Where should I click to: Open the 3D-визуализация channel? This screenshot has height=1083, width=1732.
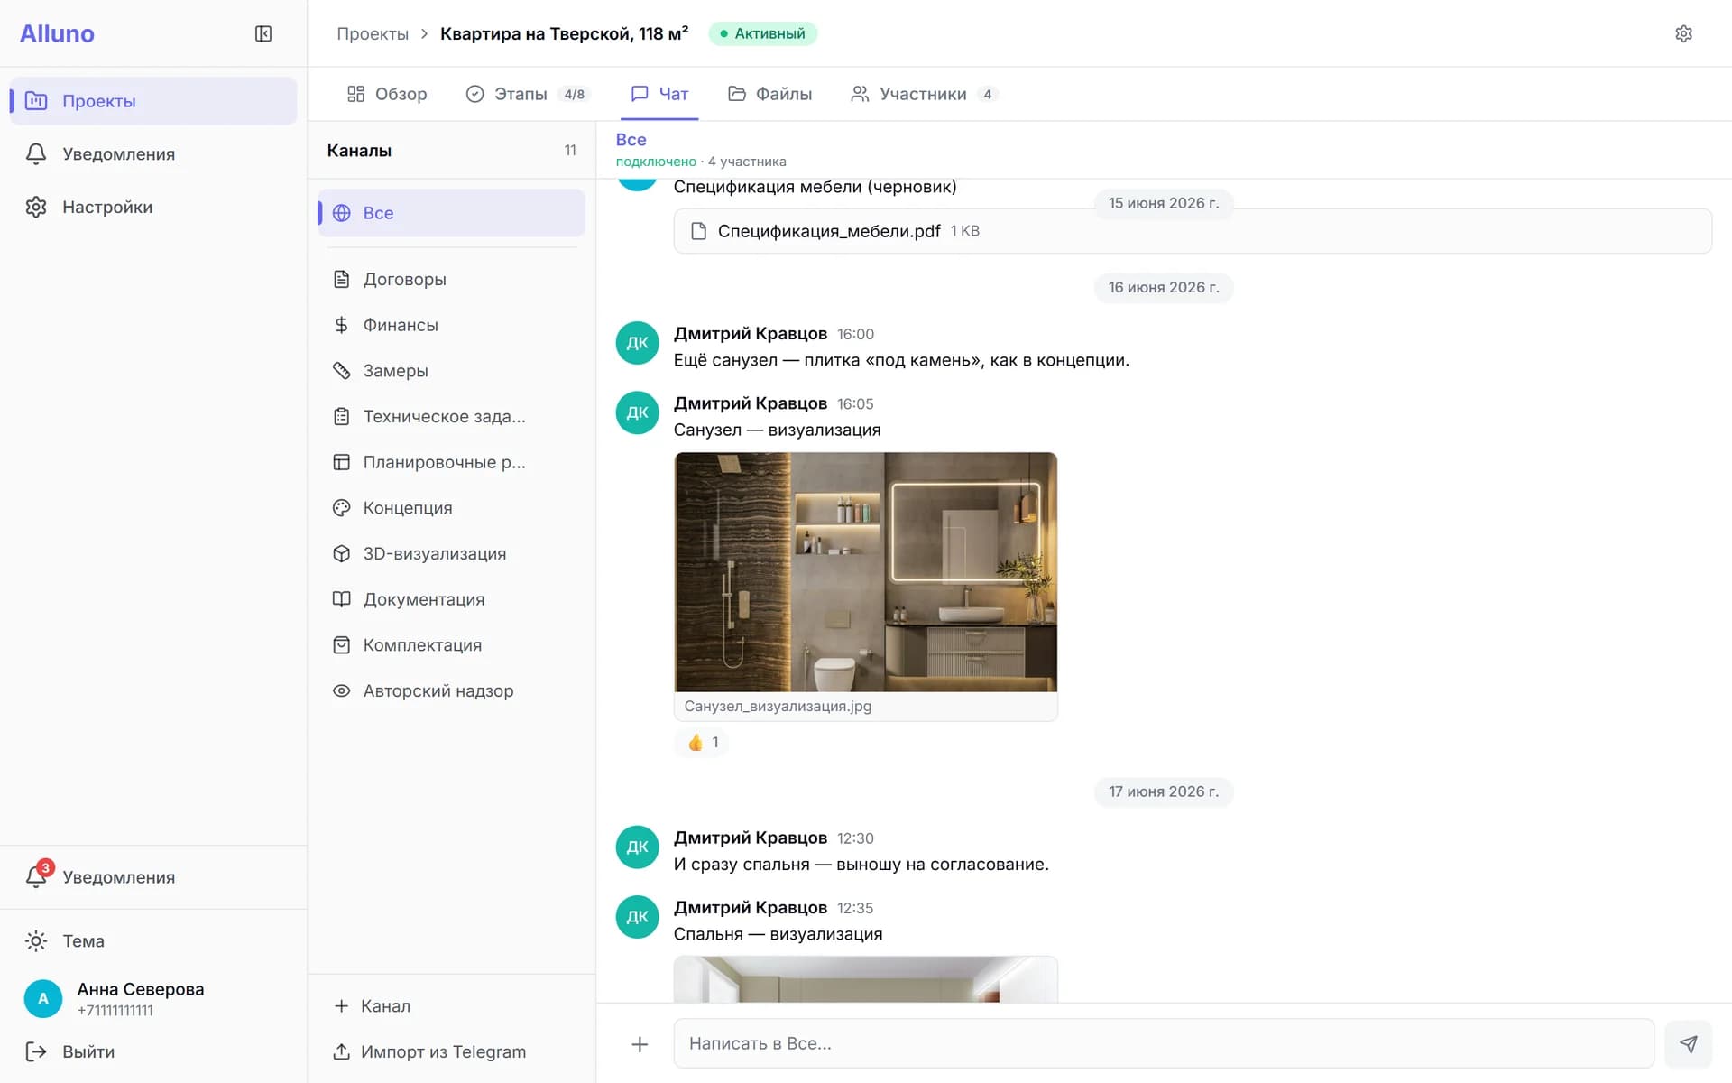click(451, 554)
